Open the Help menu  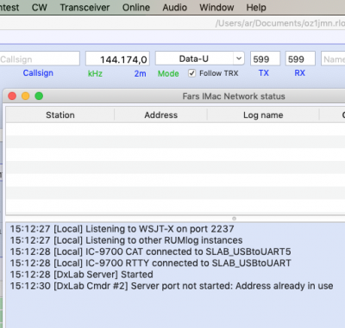pyautogui.click(x=256, y=8)
